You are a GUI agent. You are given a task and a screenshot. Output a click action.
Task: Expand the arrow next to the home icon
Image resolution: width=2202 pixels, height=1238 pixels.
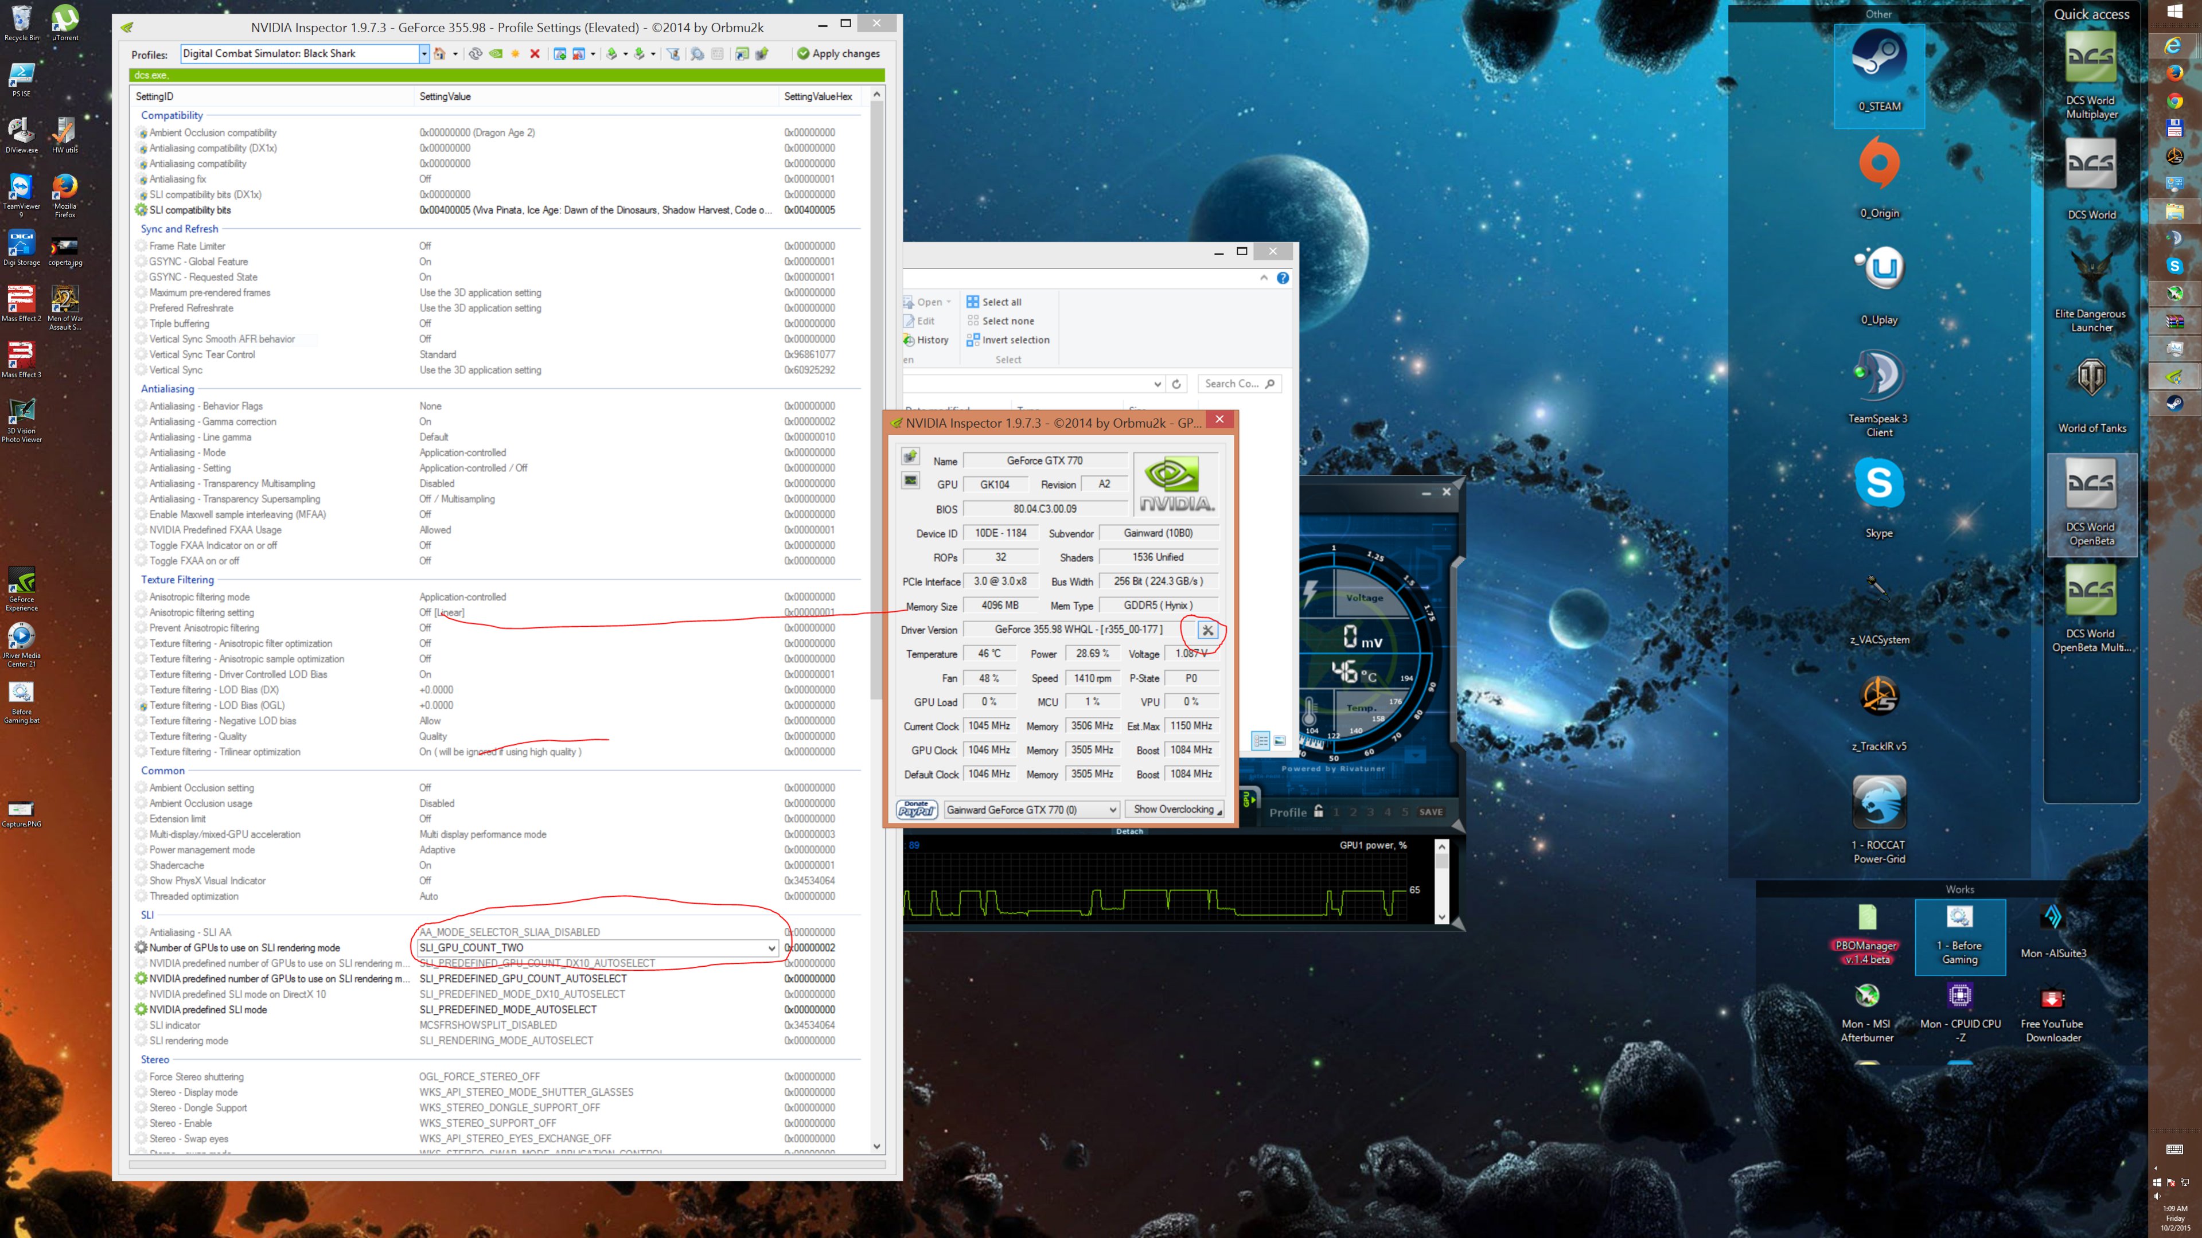click(x=455, y=54)
